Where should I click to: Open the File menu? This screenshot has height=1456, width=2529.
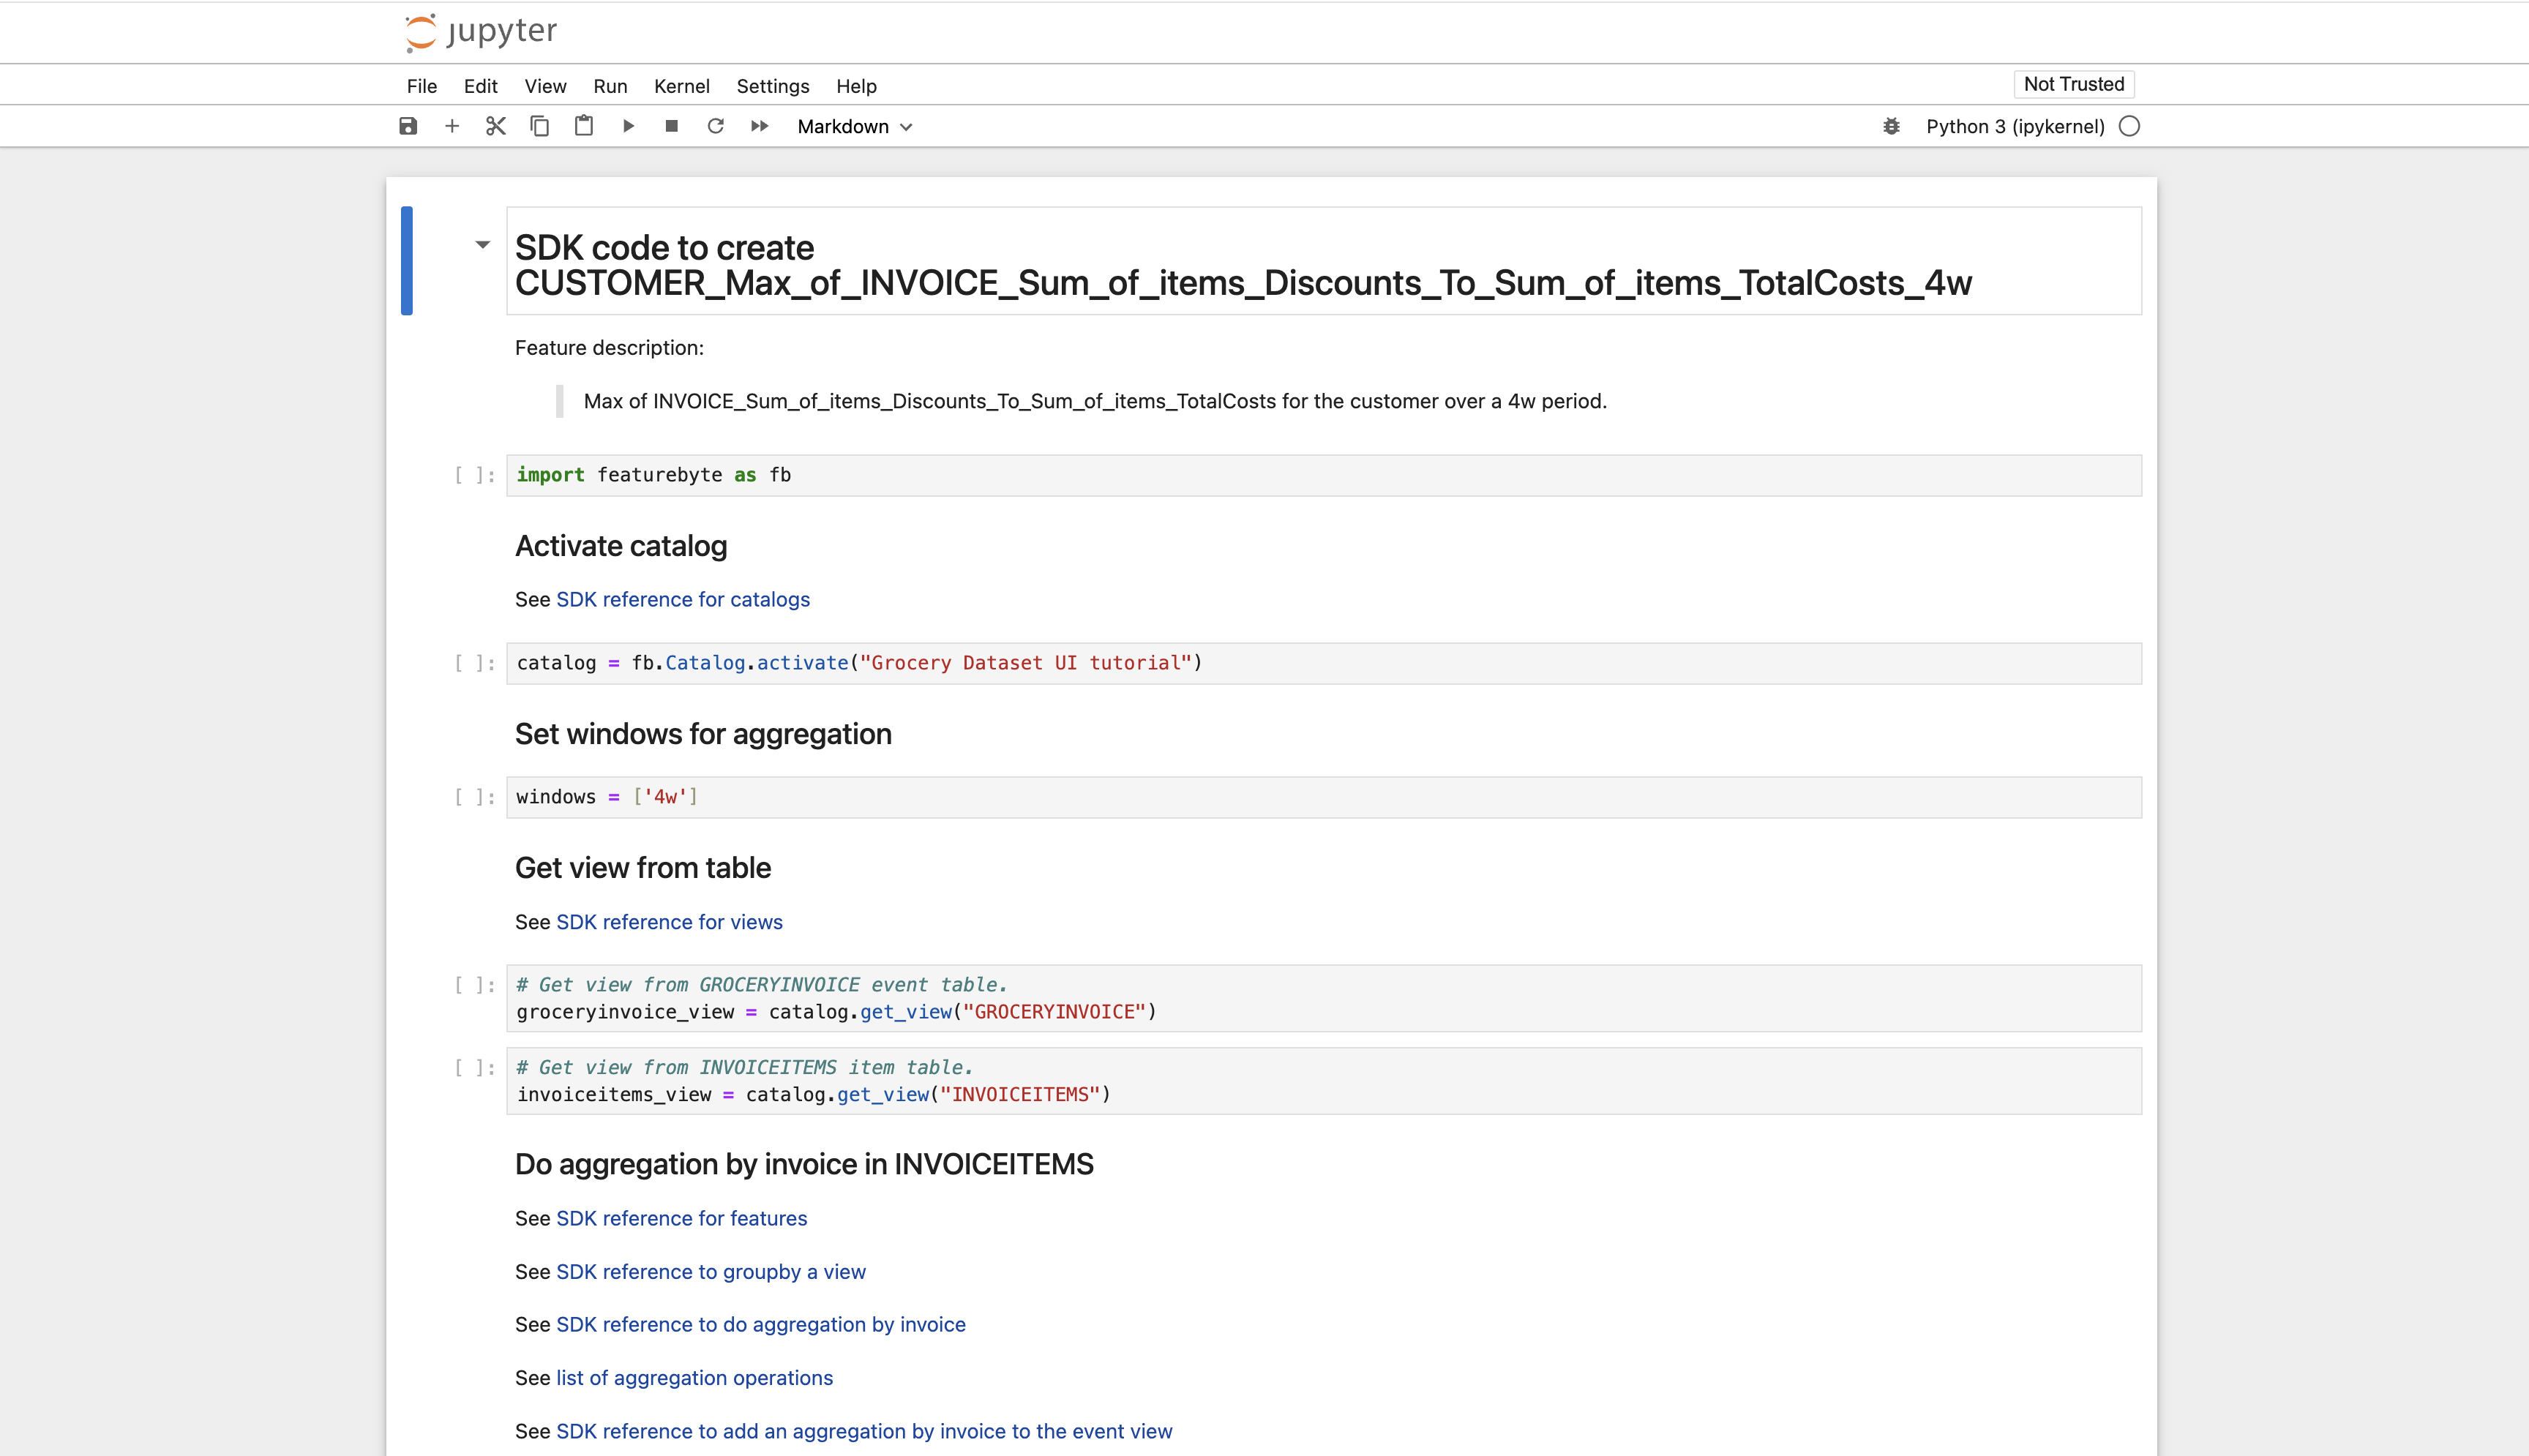point(422,86)
